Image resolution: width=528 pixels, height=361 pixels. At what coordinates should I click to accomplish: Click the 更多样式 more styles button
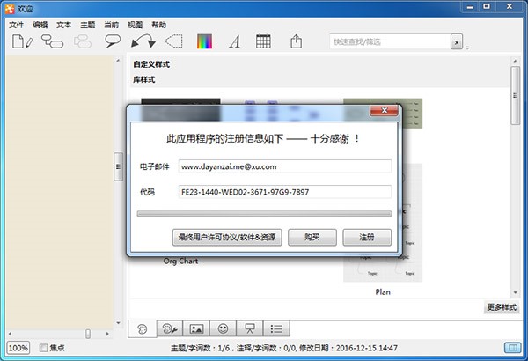[502, 307]
